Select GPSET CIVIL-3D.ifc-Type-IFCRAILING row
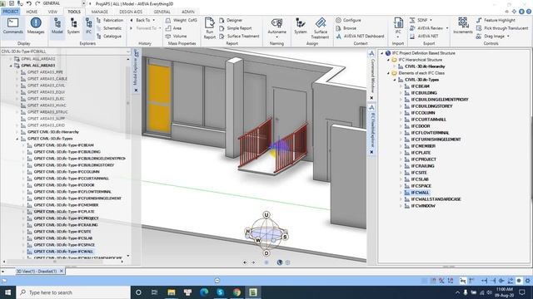Image resolution: width=533 pixels, height=299 pixels. (66, 225)
